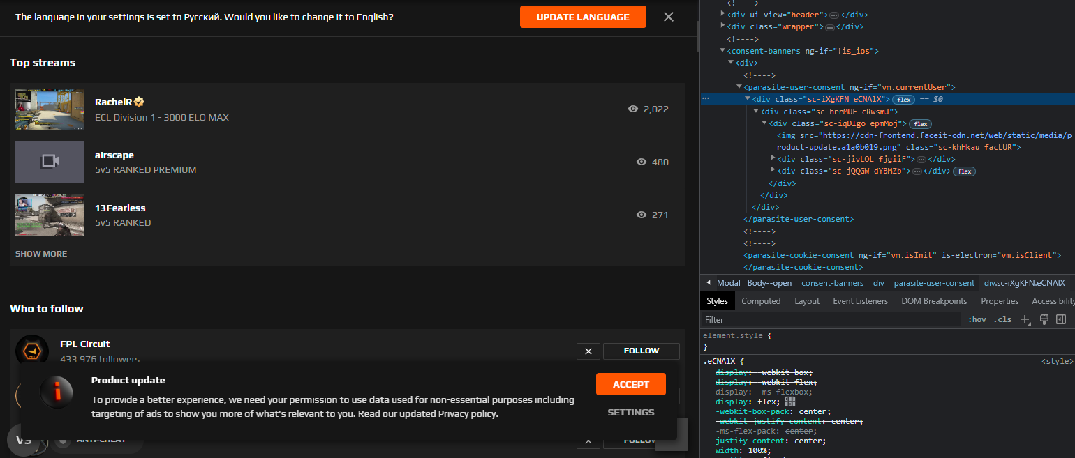Click the viewers eye icon for RachelR
The height and width of the screenshot is (458, 1075).
633,109
